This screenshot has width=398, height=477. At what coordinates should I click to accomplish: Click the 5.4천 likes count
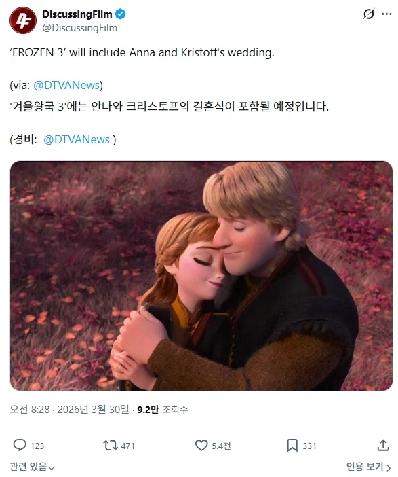tap(221, 446)
